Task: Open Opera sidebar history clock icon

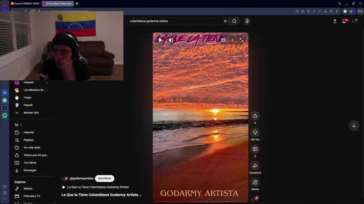Action: coord(5,193)
